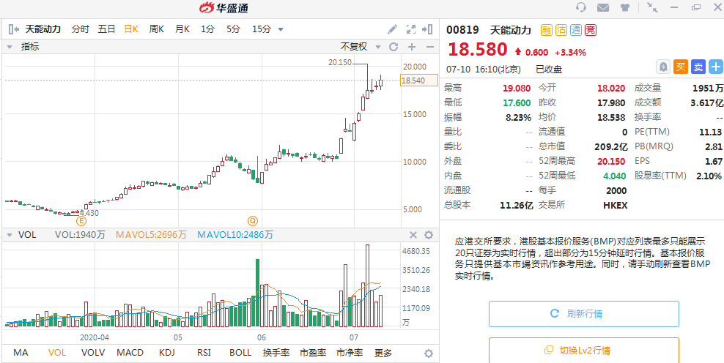Click the 4.430 low price label
Screen dimensions: 724x363
click(x=89, y=213)
